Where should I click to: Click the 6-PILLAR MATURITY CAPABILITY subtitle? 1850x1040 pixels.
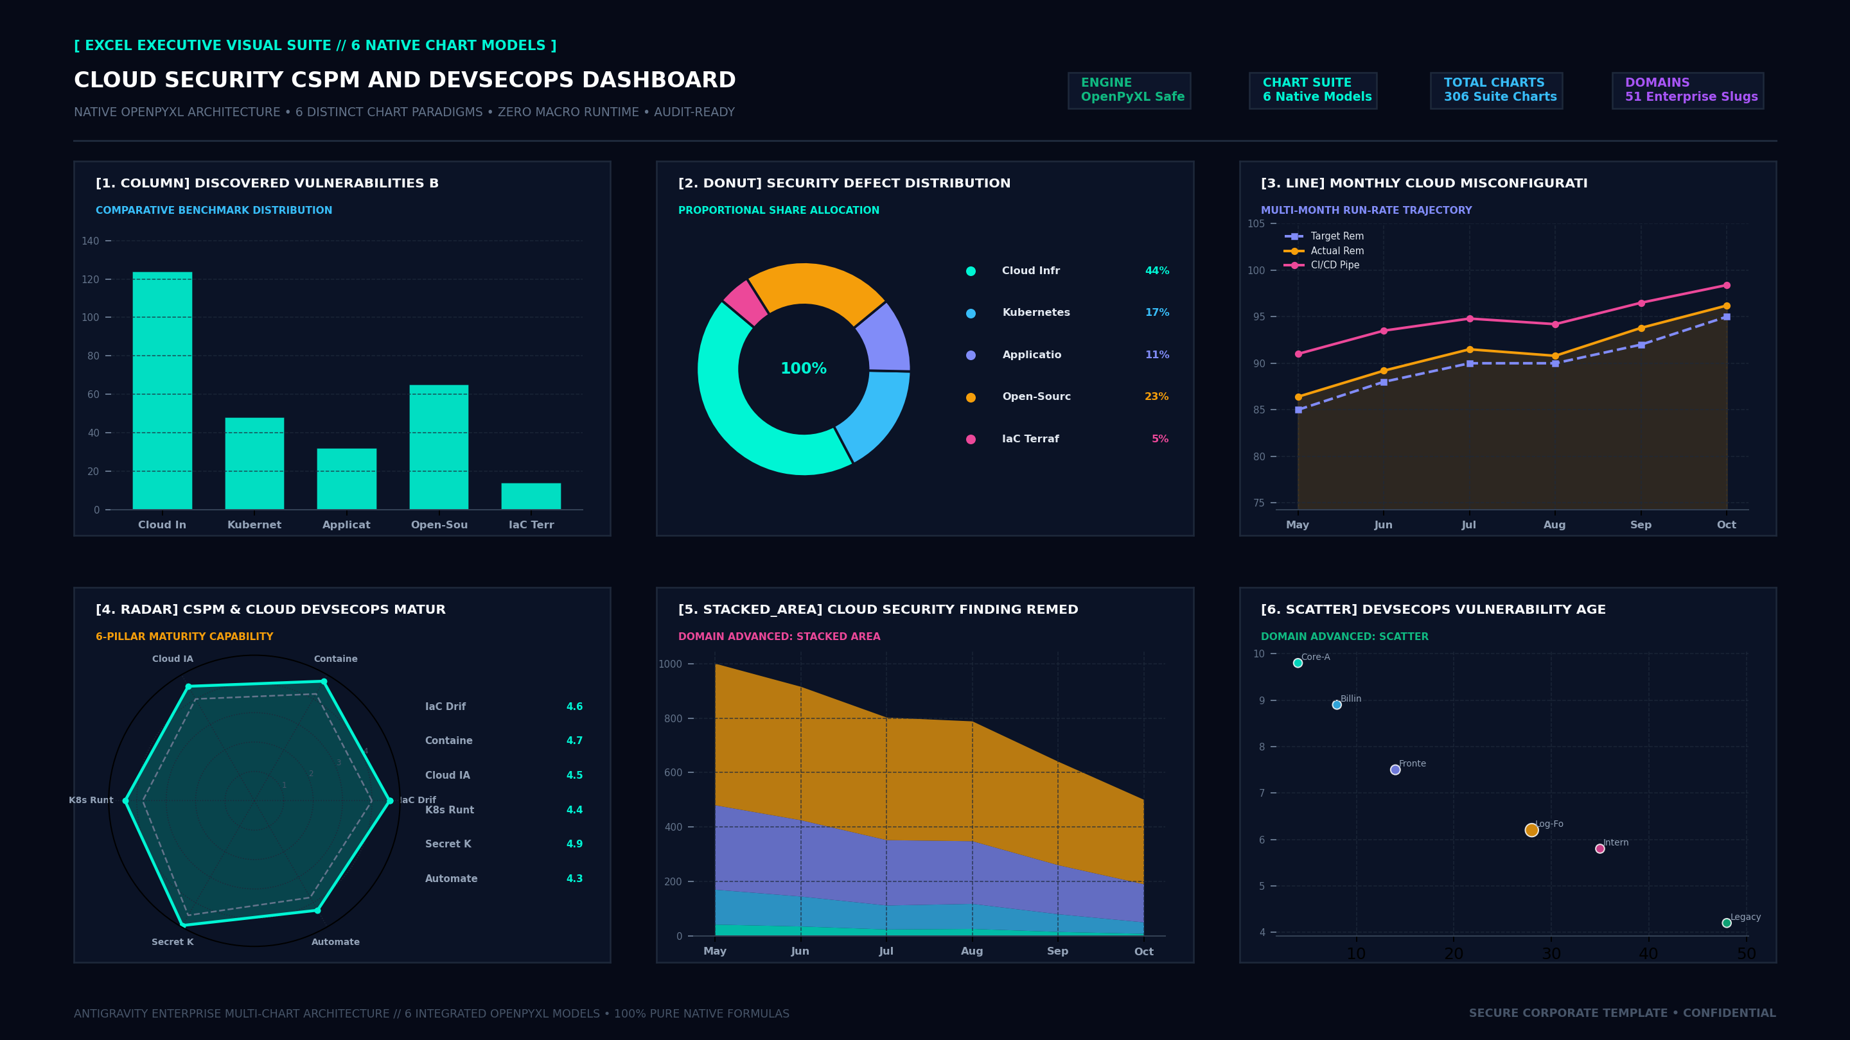pyautogui.click(x=184, y=637)
